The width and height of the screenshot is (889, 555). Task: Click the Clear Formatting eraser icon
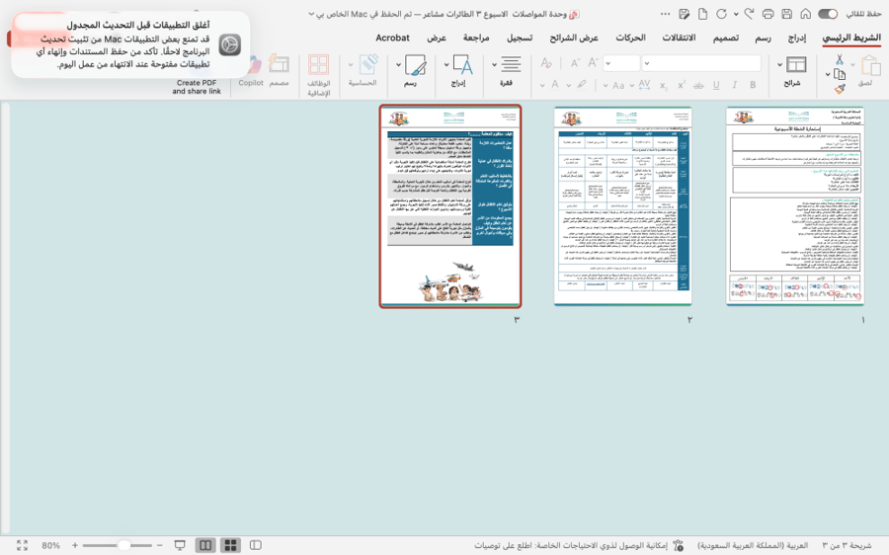coord(546,63)
